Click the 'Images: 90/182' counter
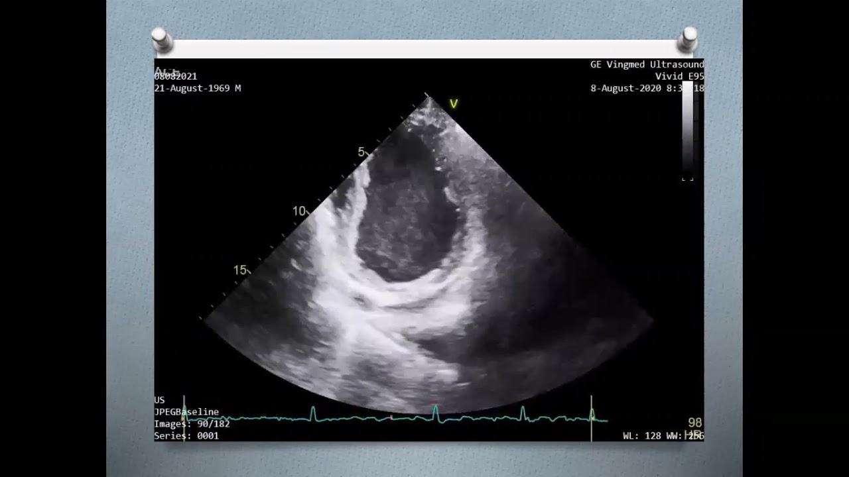 pyautogui.click(x=192, y=424)
